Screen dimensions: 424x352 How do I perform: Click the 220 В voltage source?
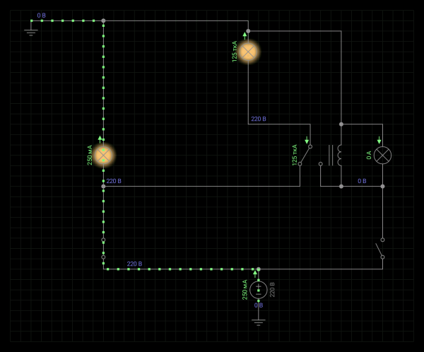(259, 289)
